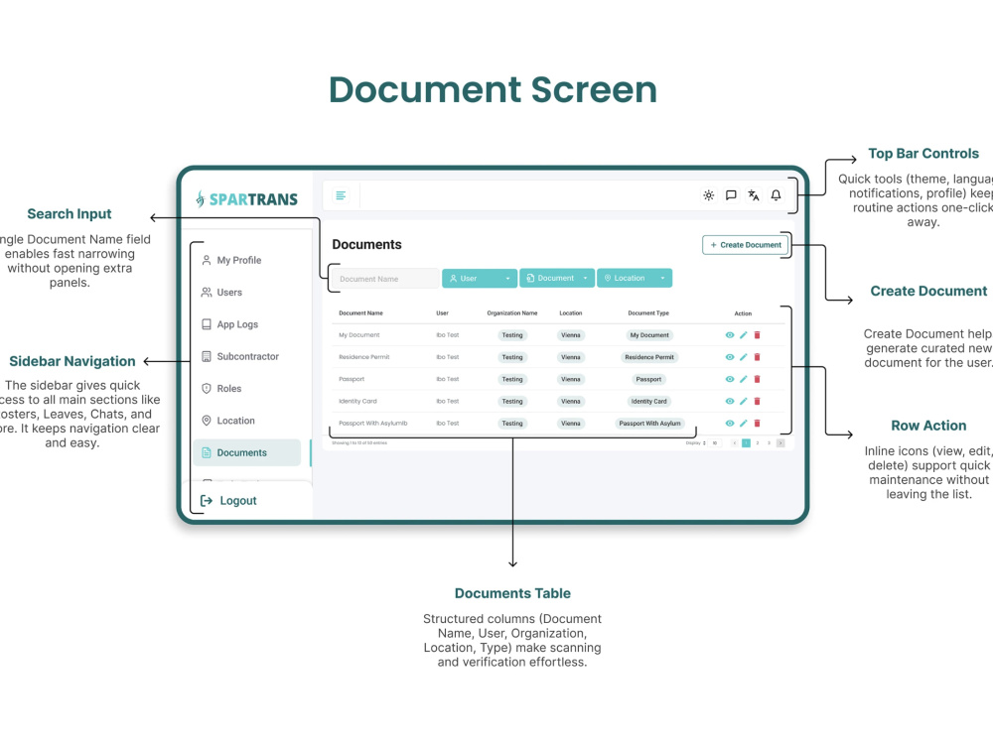View the Passport row details
993x744 pixels.
tap(730, 379)
